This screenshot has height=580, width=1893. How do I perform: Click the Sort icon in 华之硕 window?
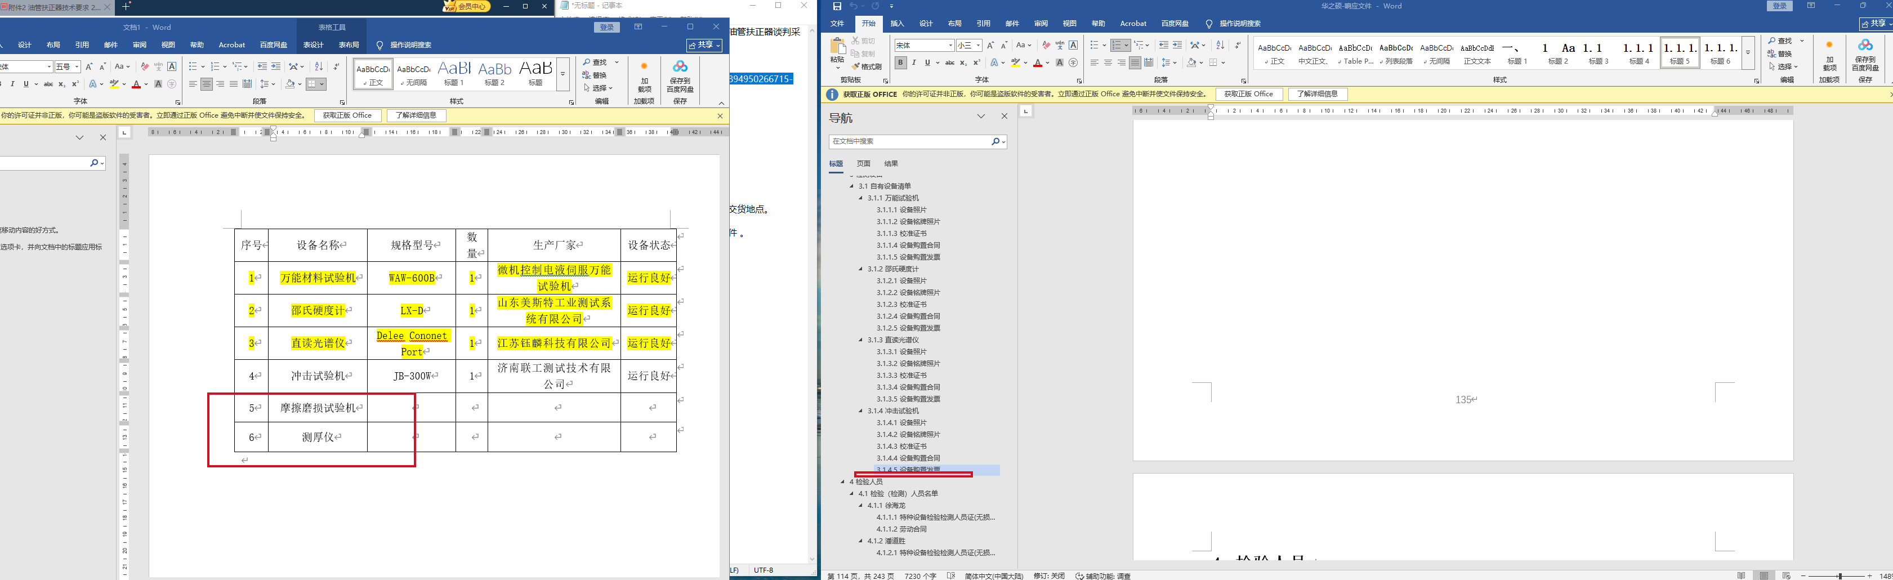[x=1221, y=45]
